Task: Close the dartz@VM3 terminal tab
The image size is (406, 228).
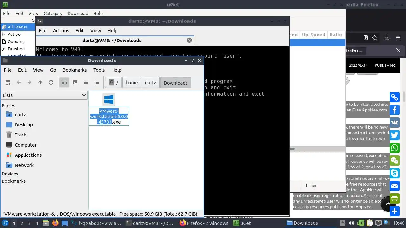Action: (x=189, y=40)
